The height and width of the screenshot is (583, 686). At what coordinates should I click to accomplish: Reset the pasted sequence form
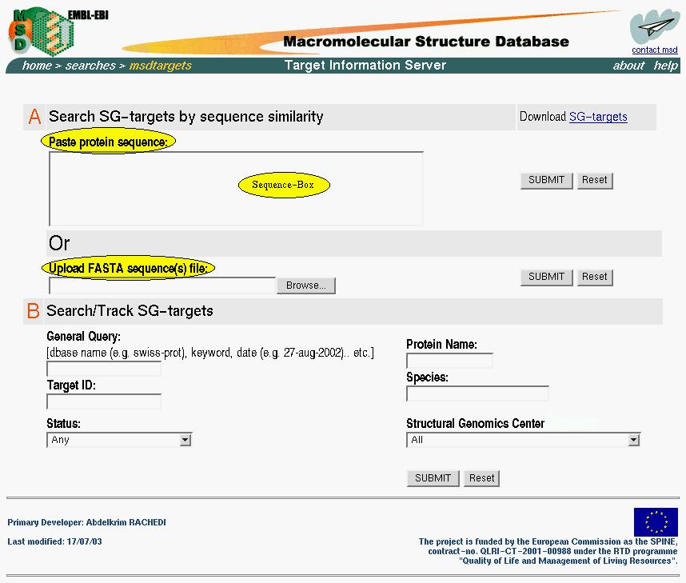594,180
